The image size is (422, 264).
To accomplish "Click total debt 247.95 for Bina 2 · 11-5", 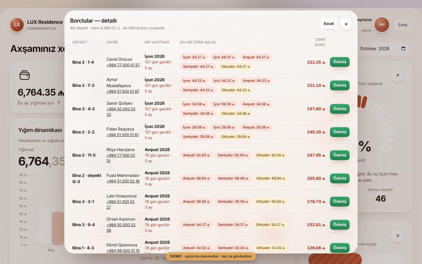I will coord(316,155).
